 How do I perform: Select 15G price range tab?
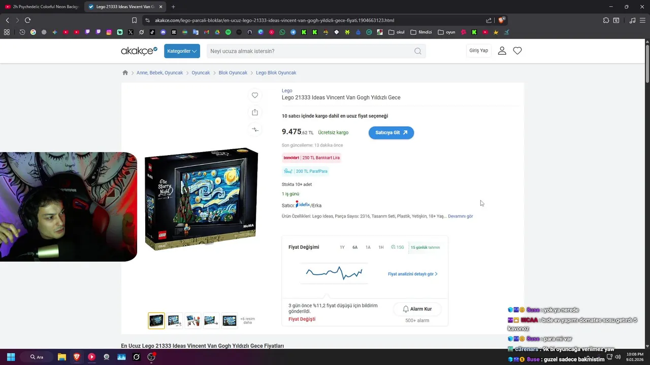(398, 247)
